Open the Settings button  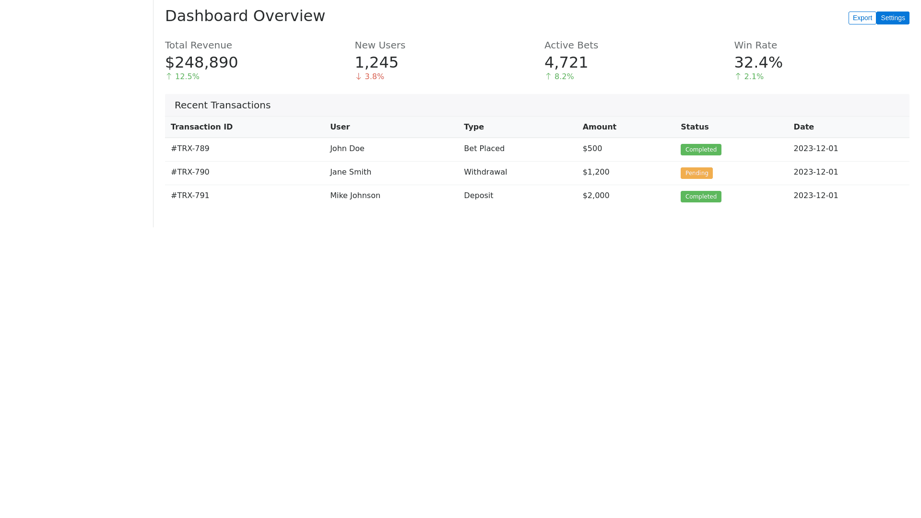coord(892,18)
